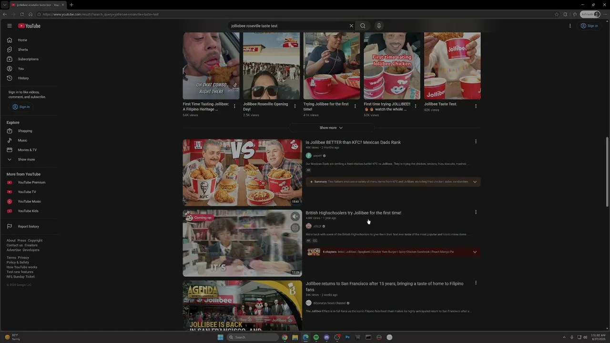Viewport: 610px width, 343px height.
Task: Show hidden system tray icons chevron
Action: pos(564,337)
